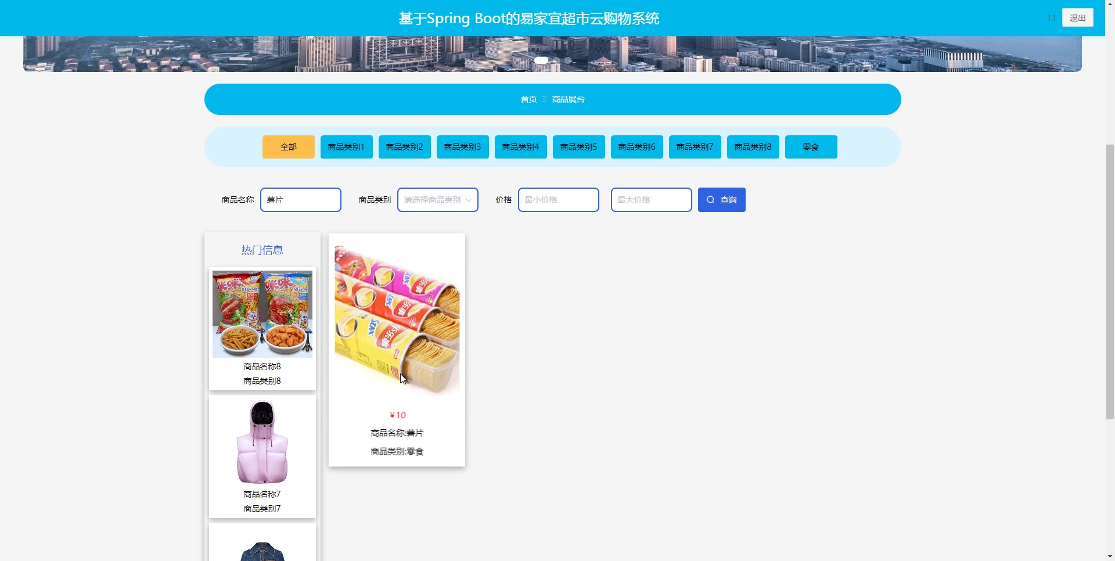Open the 请选择商品类别 dropdown

coord(438,200)
